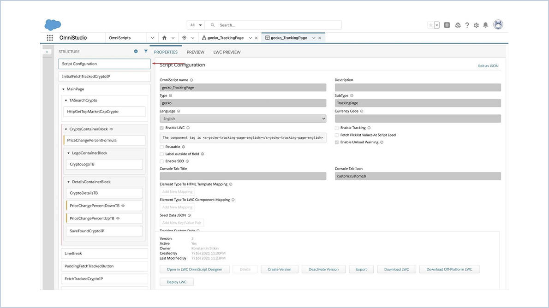Switch to the PREVIEW tab
549x308 pixels.
195,52
